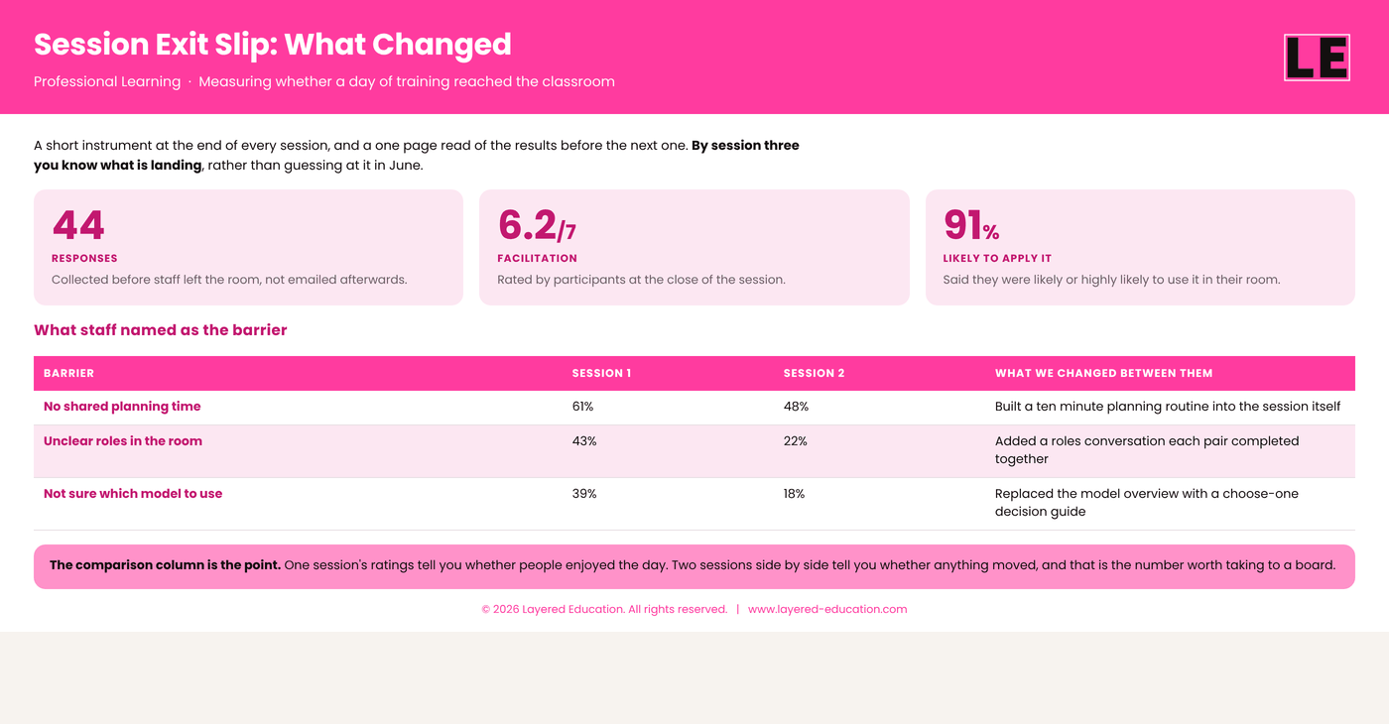Select the No shared planning time row
Viewport: 1389px width, 724px height.
pos(694,408)
